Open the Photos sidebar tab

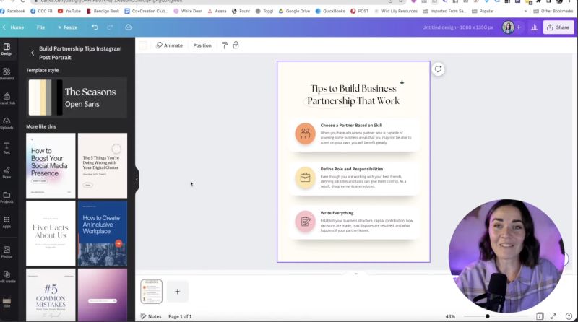tap(7, 252)
